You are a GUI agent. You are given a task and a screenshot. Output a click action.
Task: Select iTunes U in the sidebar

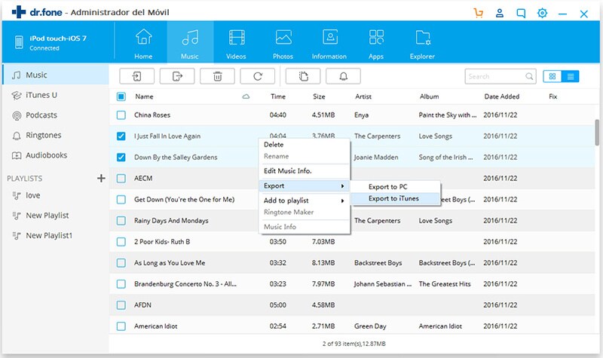click(x=56, y=95)
